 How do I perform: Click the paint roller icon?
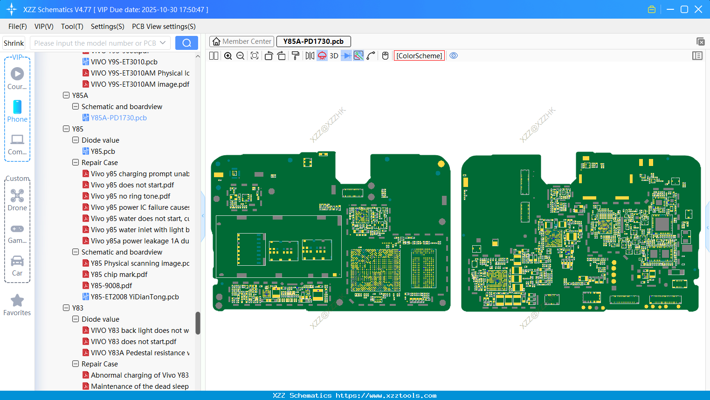pyautogui.click(x=296, y=56)
